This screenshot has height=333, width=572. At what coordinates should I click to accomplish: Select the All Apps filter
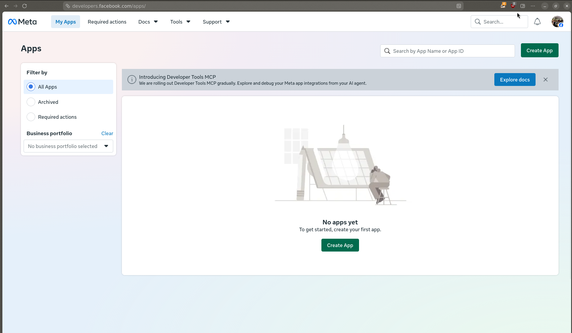tap(68, 87)
